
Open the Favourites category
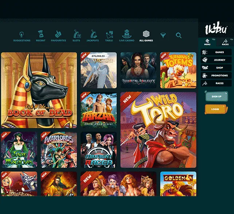coord(58,36)
